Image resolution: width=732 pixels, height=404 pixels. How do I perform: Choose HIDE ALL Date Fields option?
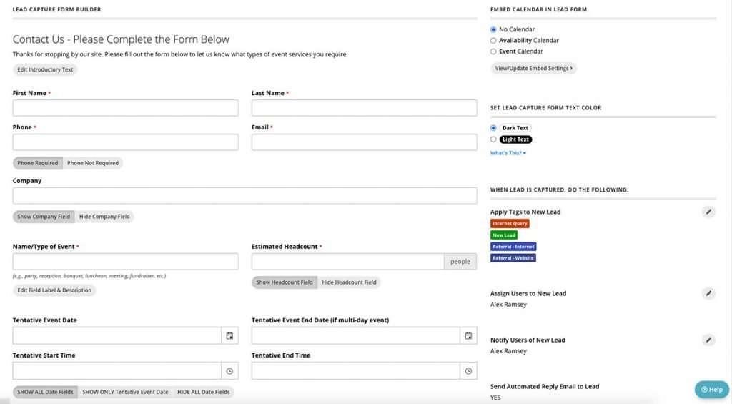click(x=204, y=393)
